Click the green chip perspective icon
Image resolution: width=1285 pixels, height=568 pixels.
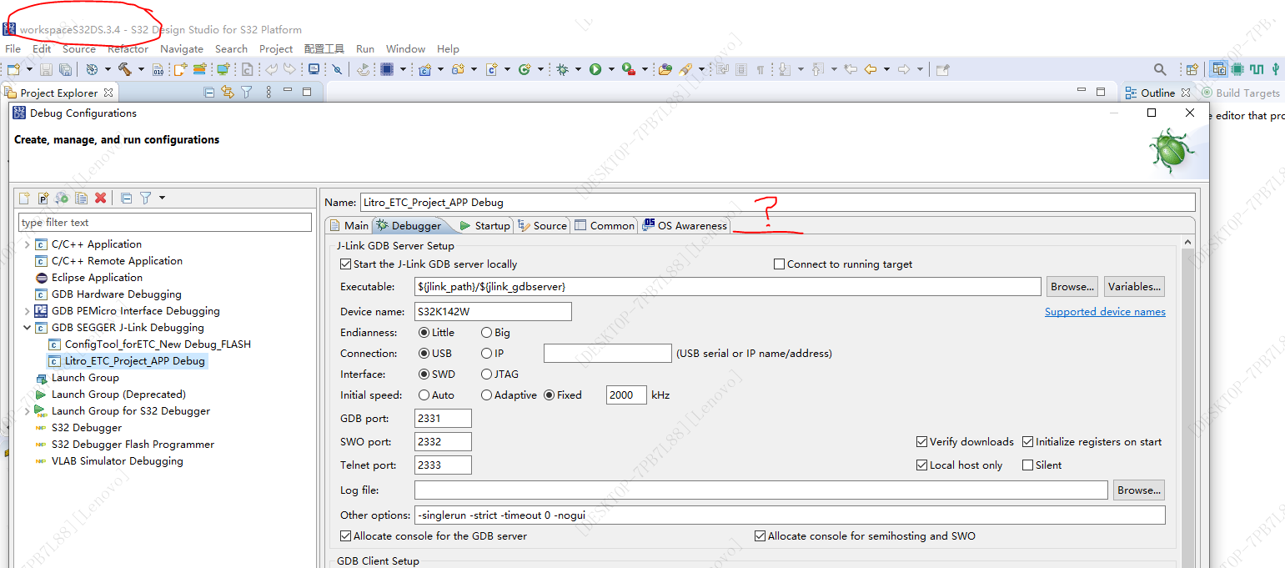[x=1237, y=69]
